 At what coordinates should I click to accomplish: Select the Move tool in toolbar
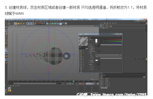[16, 24]
